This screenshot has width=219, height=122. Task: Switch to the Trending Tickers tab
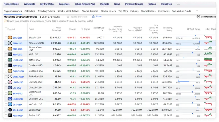pos(46,11)
